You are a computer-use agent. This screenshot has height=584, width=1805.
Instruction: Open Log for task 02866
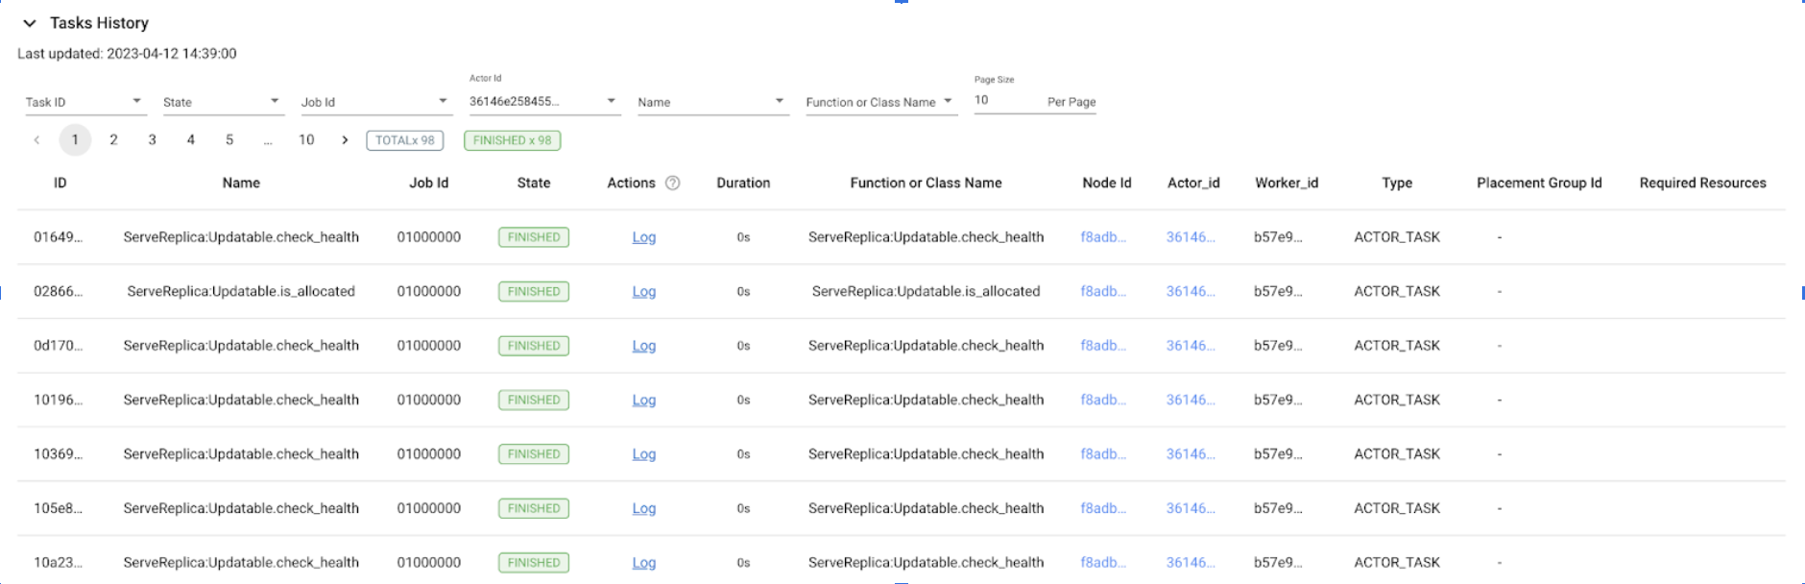click(x=644, y=291)
